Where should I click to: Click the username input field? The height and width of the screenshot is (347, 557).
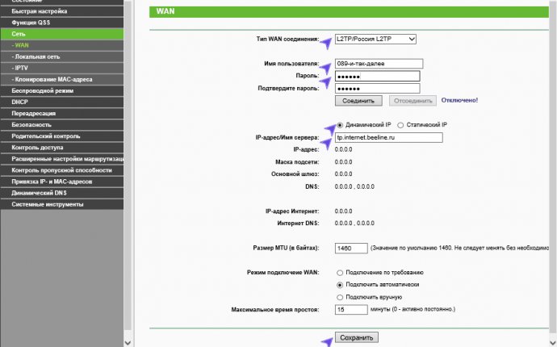(x=379, y=64)
